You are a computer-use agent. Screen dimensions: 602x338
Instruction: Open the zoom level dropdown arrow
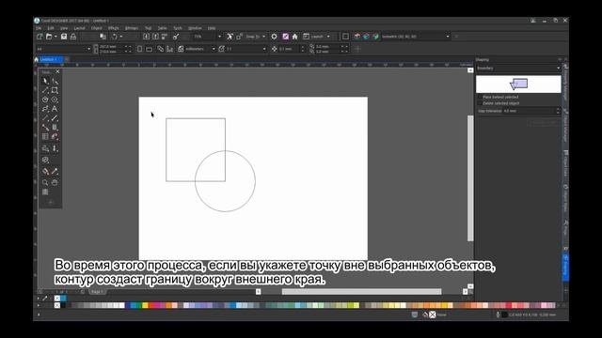(219, 37)
